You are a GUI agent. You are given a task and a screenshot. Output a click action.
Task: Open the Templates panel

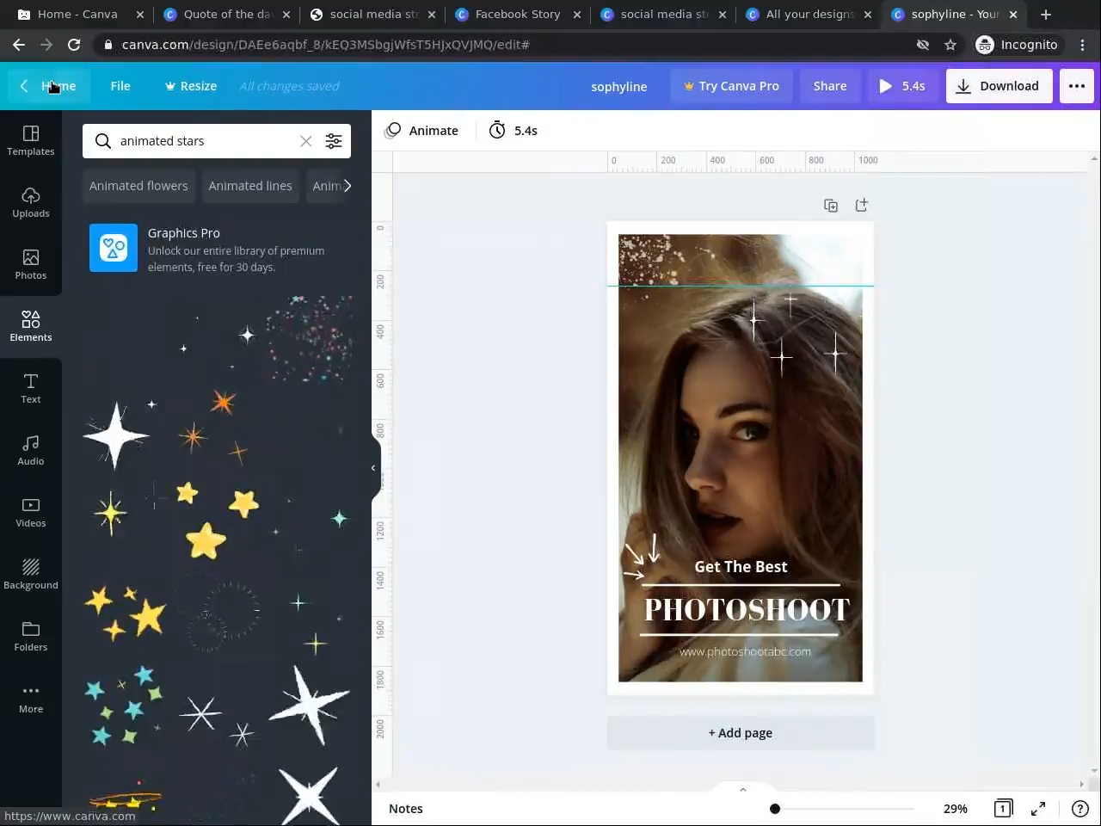click(31, 140)
